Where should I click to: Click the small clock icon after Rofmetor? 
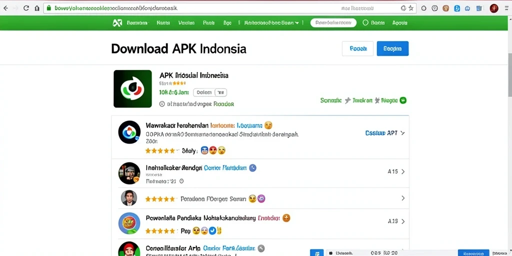click(181, 180)
